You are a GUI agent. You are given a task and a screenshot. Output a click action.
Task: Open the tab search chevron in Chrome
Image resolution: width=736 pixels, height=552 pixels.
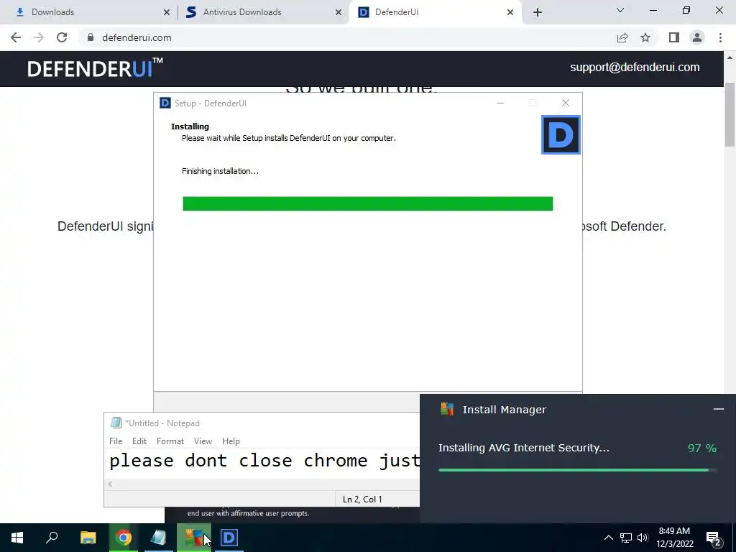(620, 10)
